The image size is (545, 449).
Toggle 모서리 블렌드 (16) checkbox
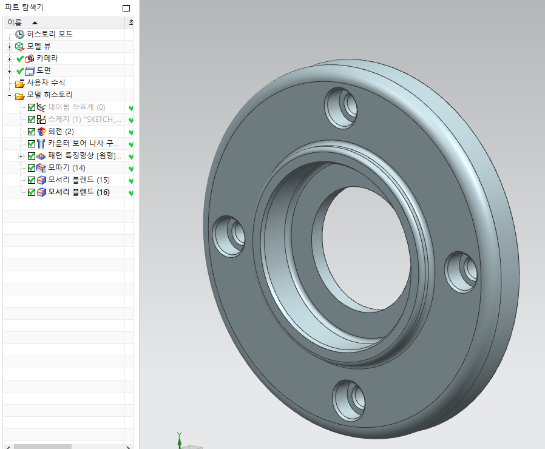click(x=32, y=192)
